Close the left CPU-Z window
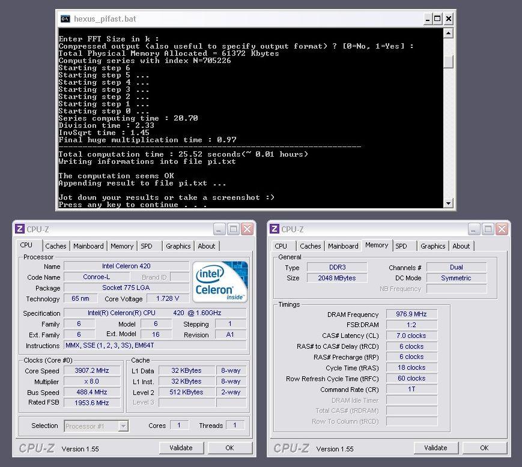The height and width of the screenshot is (467, 522). (247, 229)
